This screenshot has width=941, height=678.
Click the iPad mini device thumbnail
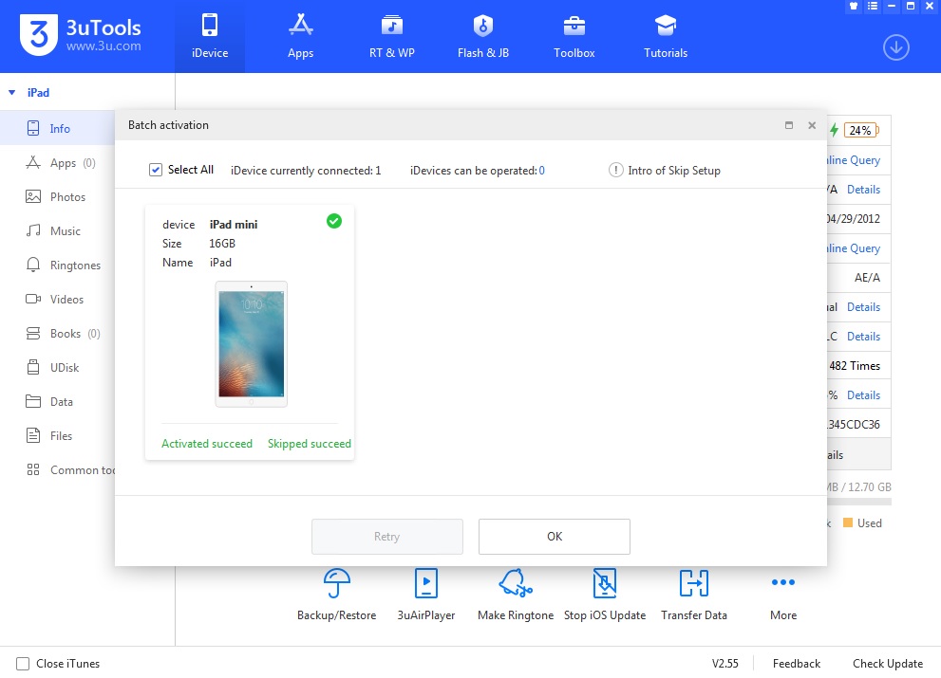coord(251,344)
